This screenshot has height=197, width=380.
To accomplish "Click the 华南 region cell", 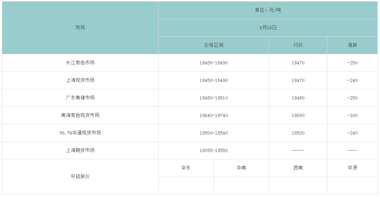I will point(241,168).
